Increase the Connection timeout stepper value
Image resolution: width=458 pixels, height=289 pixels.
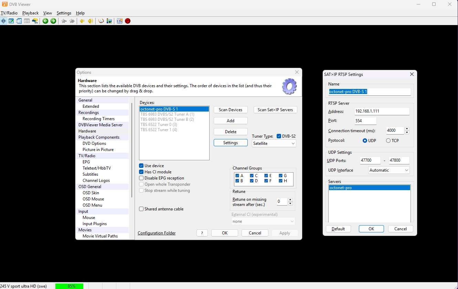407,129
